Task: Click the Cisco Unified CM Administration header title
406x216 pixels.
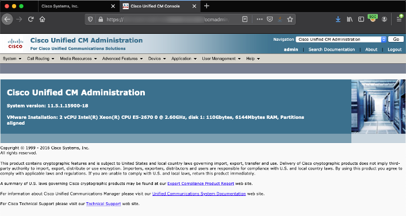Action: tap(86, 40)
